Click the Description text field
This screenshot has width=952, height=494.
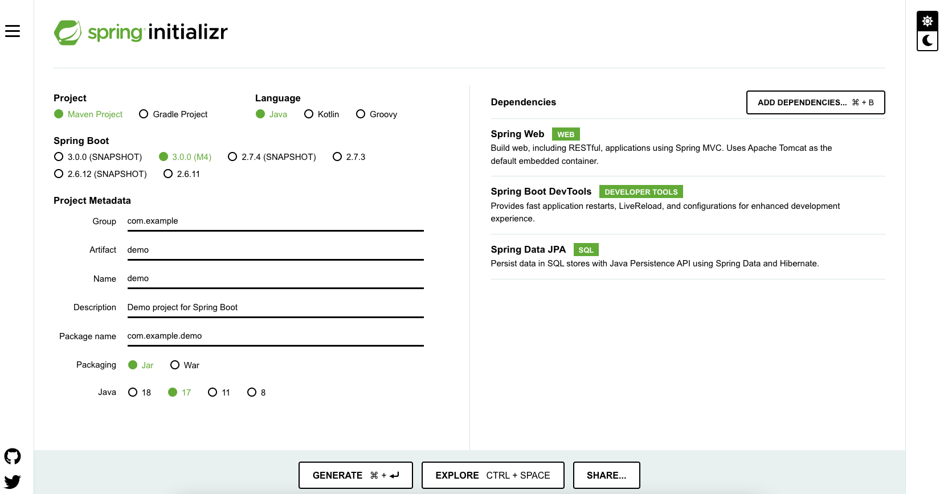click(275, 308)
